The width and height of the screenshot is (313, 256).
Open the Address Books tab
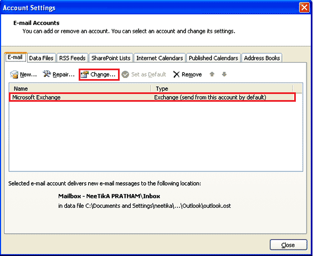click(262, 58)
